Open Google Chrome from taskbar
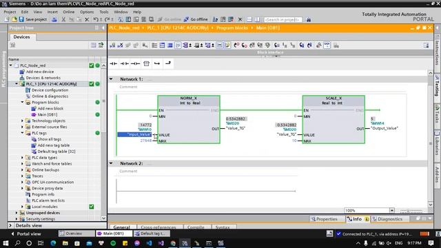Image resolution: width=441 pixels, height=248 pixels. click(x=173, y=243)
